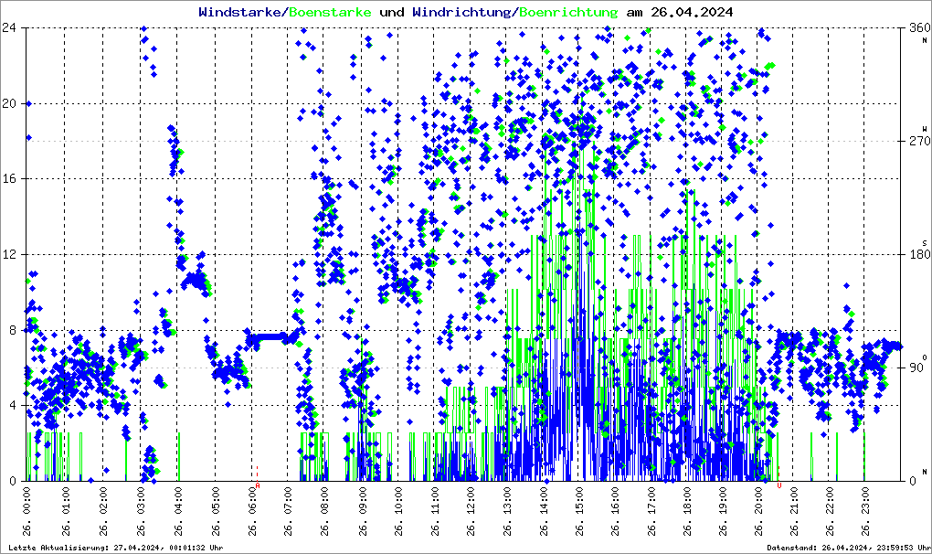Select the 15:00 time axis label
The height and width of the screenshot is (554, 932).
pyautogui.click(x=579, y=512)
